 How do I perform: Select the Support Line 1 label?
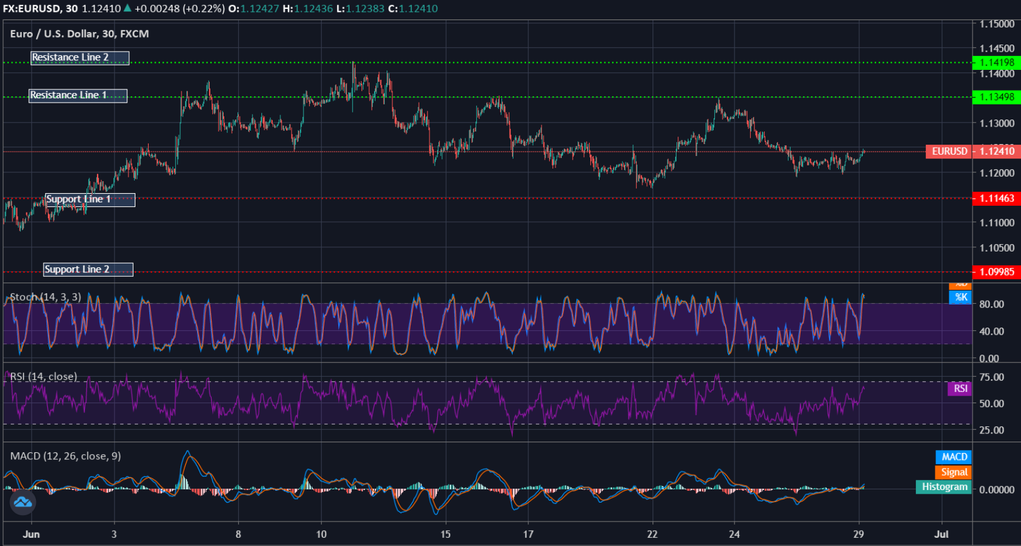point(90,200)
